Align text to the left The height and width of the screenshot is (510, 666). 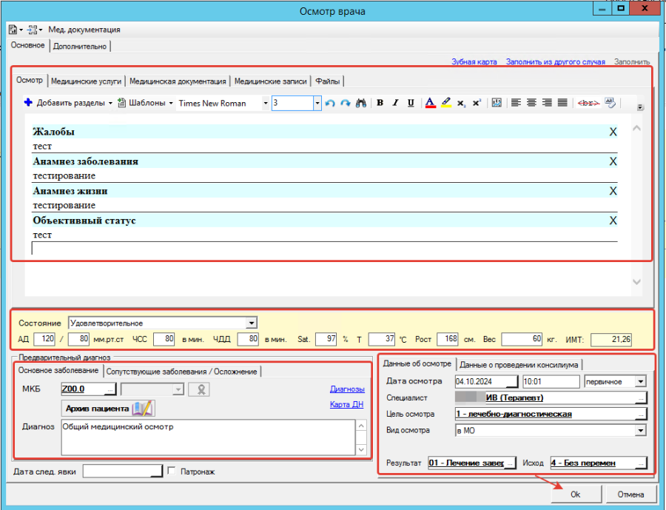516,103
